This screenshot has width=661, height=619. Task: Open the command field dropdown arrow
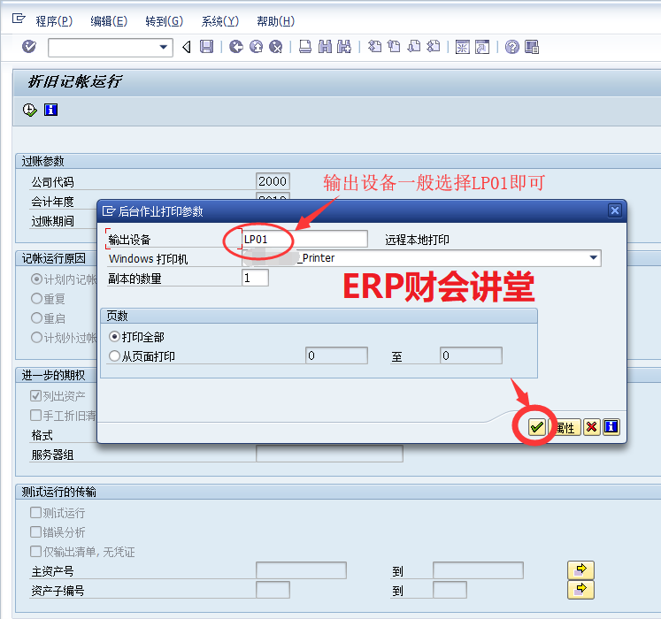click(x=164, y=47)
